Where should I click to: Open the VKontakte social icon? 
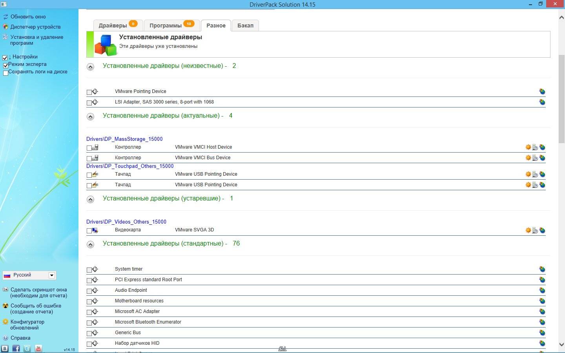[x=5, y=348]
